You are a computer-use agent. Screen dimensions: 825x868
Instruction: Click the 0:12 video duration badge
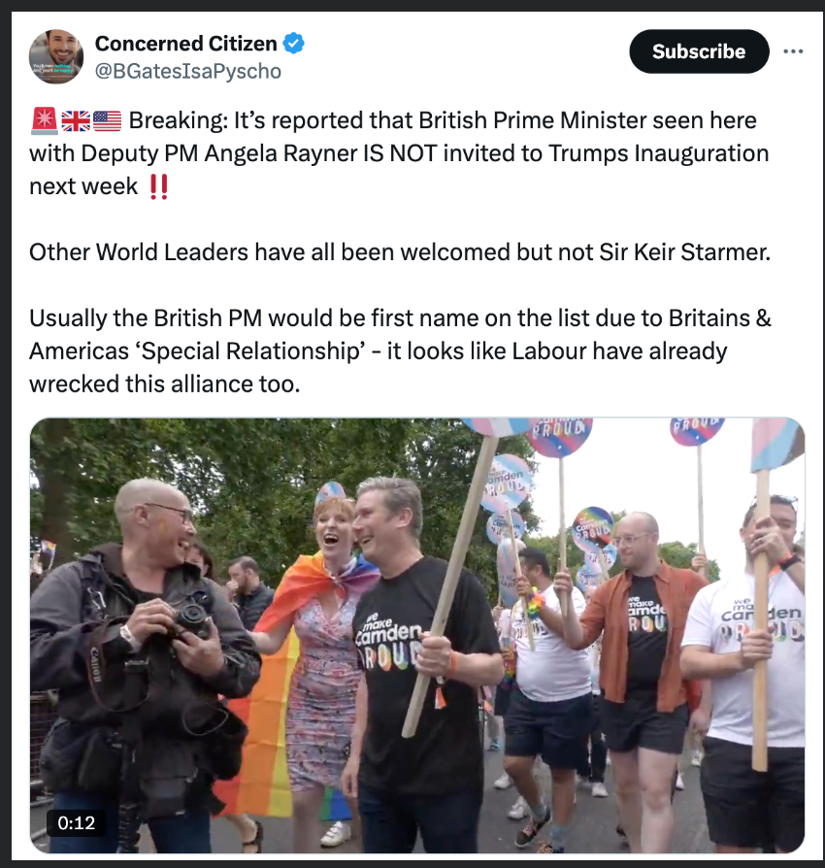[x=77, y=822]
